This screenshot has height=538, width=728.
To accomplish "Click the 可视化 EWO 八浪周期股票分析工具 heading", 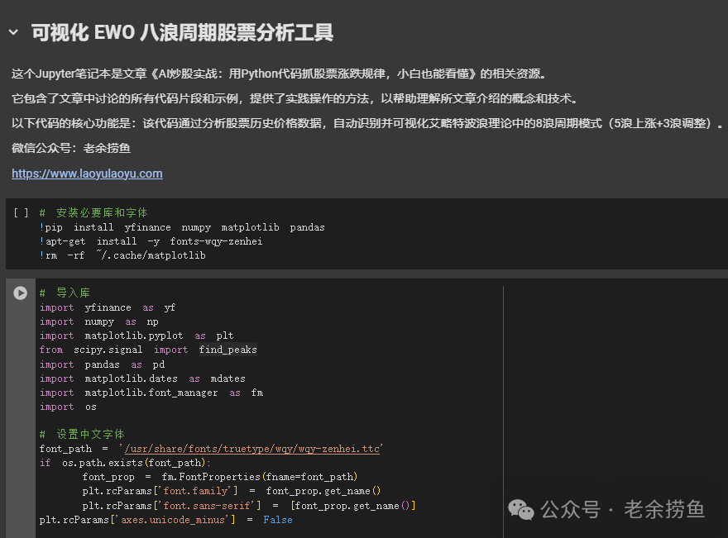I will click(x=182, y=32).
